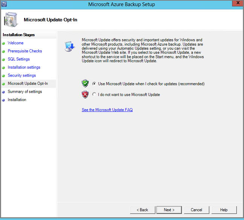The image size is (244, 220).
Task: Click the Microsoft Update shield globe icon
Action: [70, 45]
